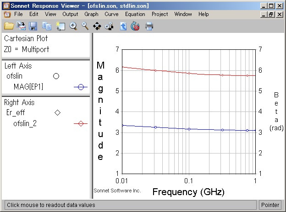The height and width of the screenshot is (212, 286).
Task: Select the Zoom Out magnifier
Action: click(85, 26)
